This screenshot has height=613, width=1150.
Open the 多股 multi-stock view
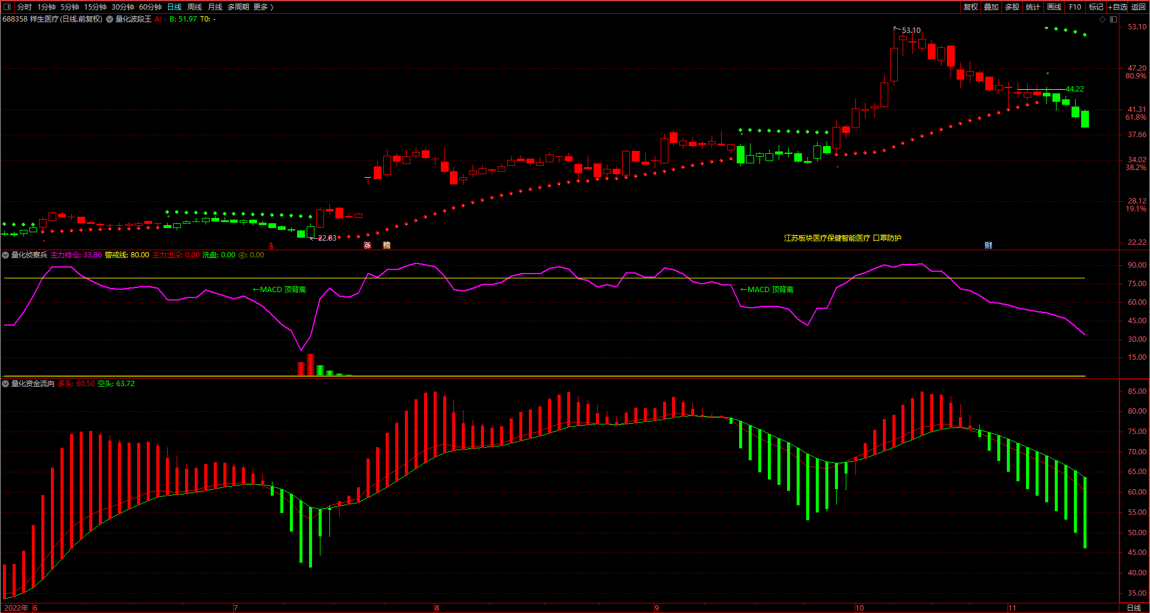(1012, 7)
